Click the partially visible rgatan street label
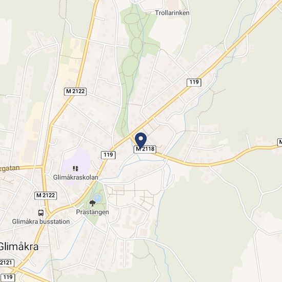 tap(10, 169)
